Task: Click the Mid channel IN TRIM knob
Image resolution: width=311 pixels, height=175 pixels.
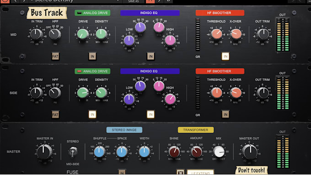Action: click(36, 34)
